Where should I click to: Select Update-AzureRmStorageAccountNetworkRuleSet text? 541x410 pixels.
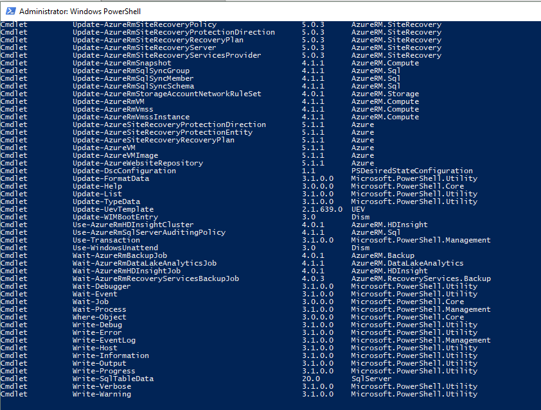pyautogui.click(x=167, y=94)
